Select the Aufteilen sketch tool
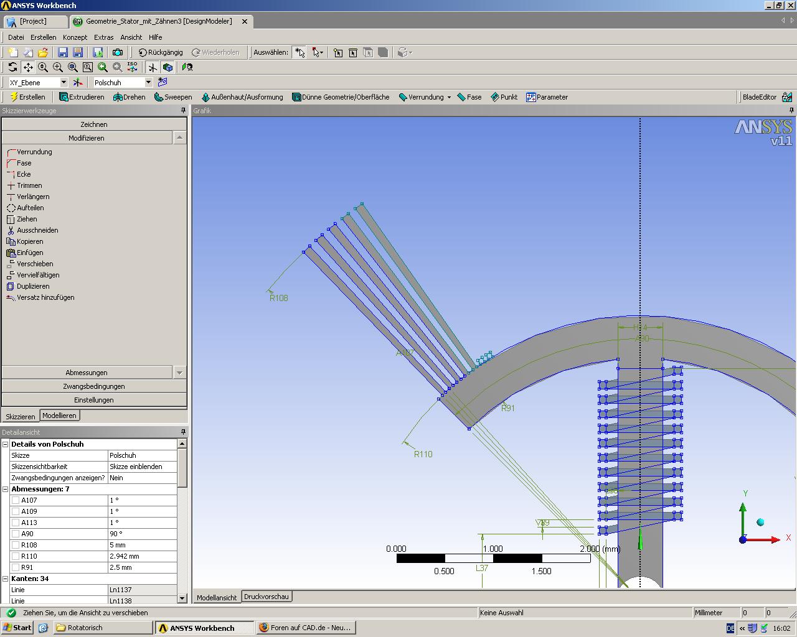797x637 pixels. (x=25, y=208)
